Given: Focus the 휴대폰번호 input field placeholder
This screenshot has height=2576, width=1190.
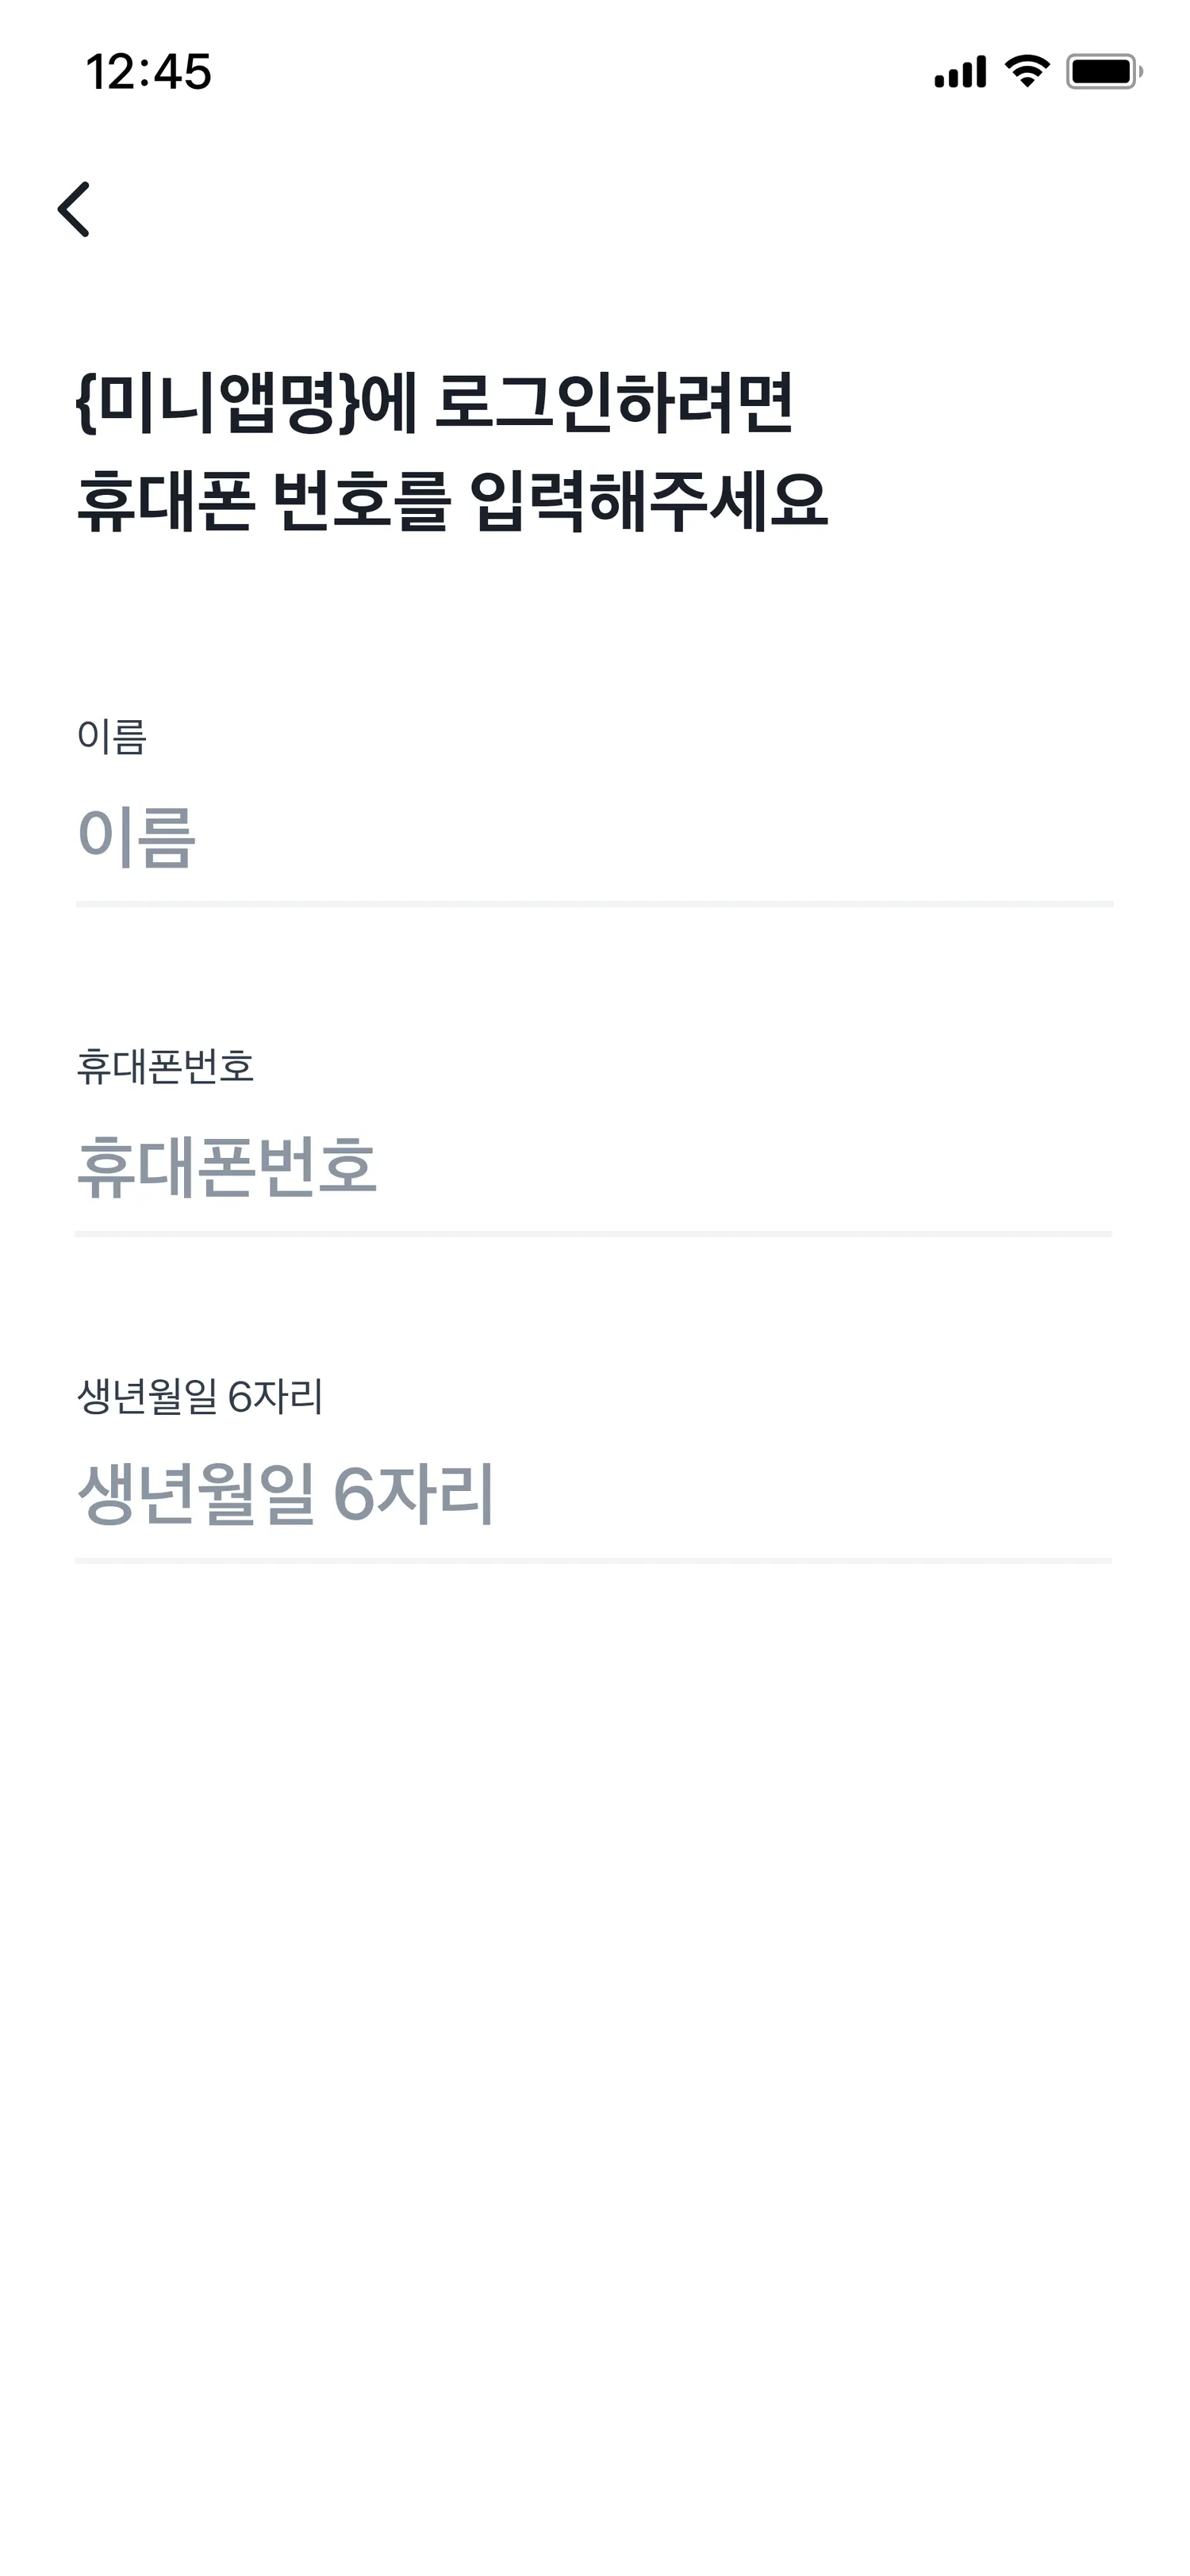Looking at the screenshot, I should tap(227, 1166).
